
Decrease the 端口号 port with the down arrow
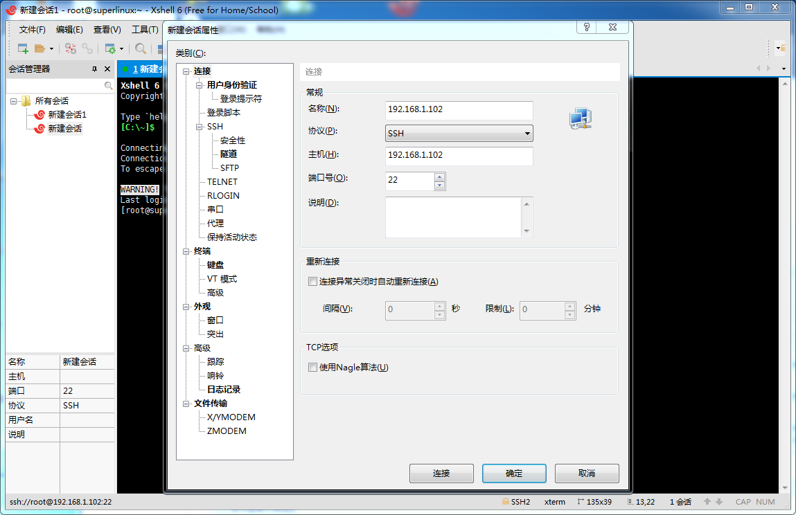pos(440,186)
